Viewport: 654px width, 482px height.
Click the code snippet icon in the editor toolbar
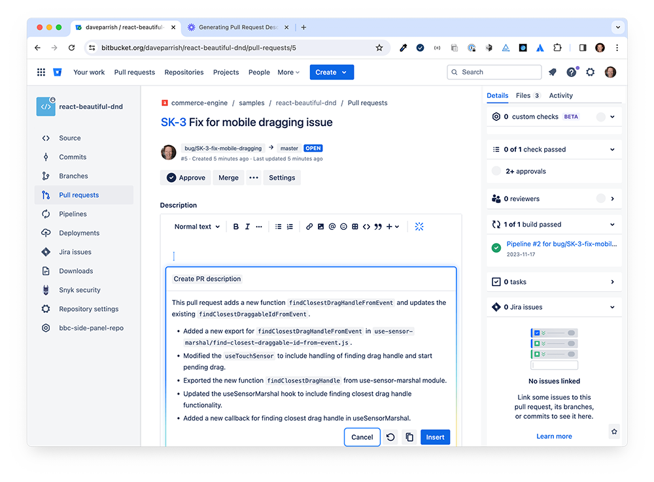pyautogui.click(x=366, y=227)
